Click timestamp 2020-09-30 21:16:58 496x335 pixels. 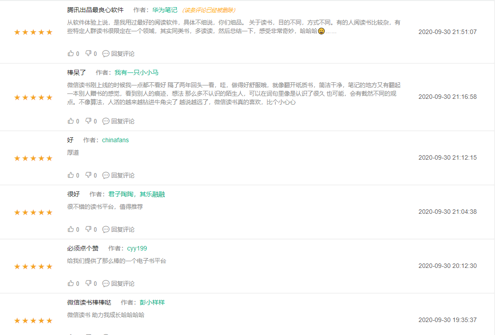447,97
